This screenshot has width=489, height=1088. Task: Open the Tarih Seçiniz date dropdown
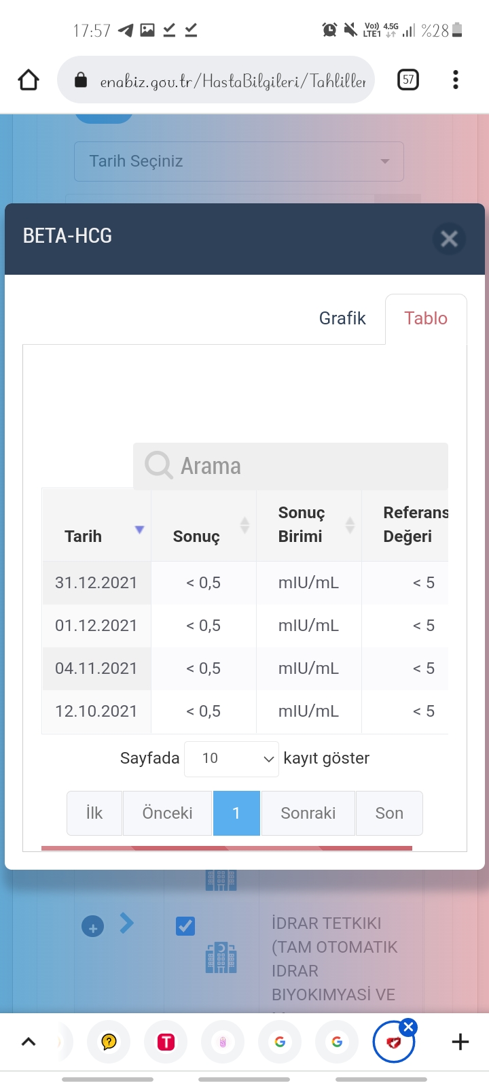[239, 161]
